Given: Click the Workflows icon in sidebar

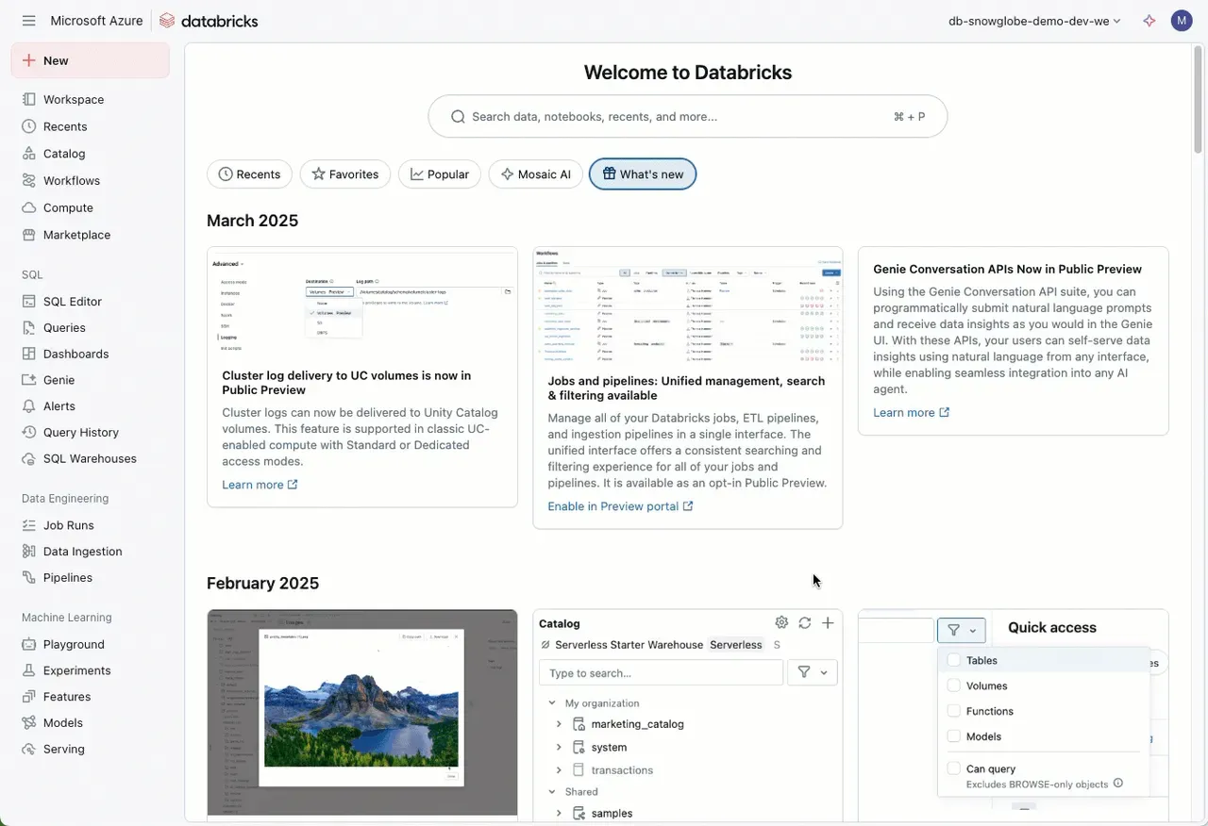Looking at the screenshot, I should click(29, 180).
